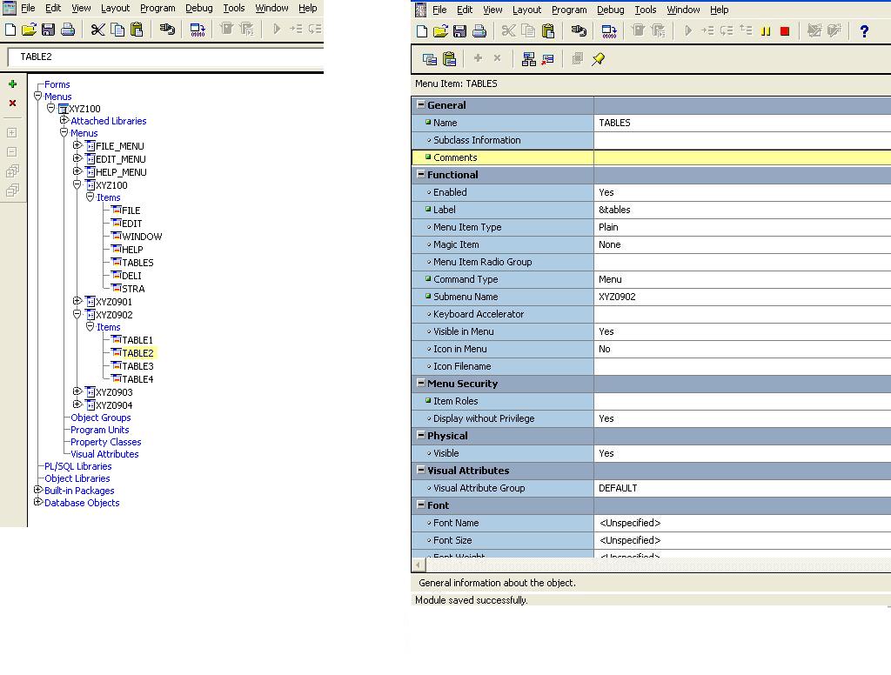Click the yellow Pause icon
Screen dimensions: 891x675
766,31
